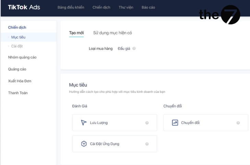Viewport: 250px width, 165px height.
Task: Switch to Sử dụng mục hiện có tab
Action: click(x=112, y=33)
